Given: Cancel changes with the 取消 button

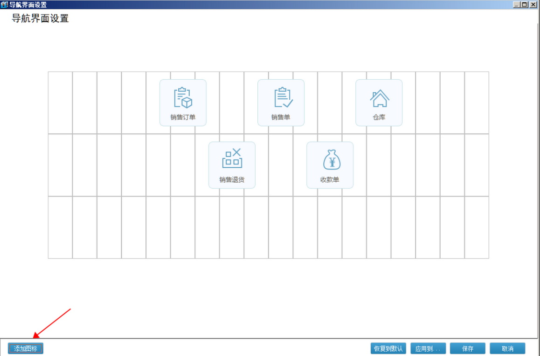Looking at the screenshot, I should coord(507,349).
